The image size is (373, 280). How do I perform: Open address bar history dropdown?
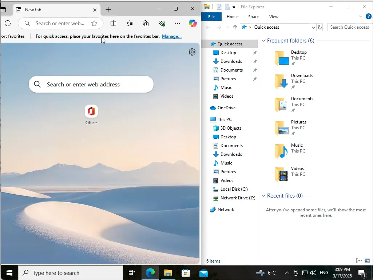(x=314, y=27)
